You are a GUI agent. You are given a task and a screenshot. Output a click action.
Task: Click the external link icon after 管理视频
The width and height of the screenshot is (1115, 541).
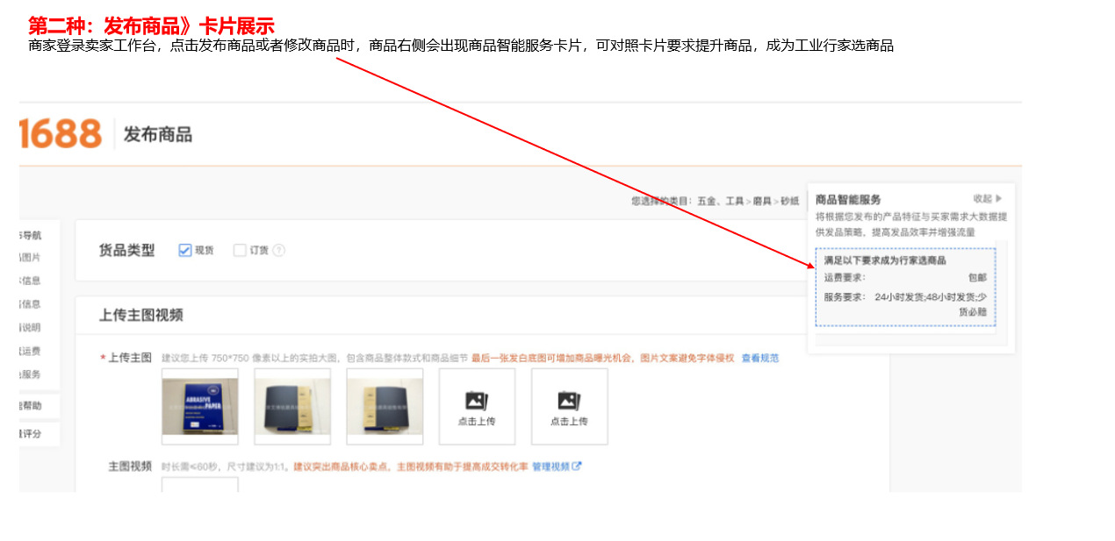[x=577, y=466]
